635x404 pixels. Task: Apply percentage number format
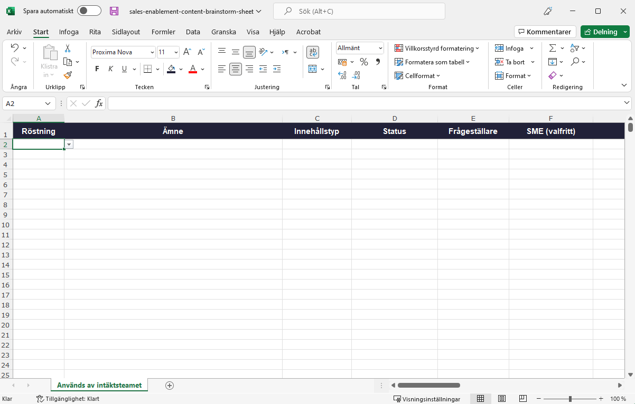[363, 62]
